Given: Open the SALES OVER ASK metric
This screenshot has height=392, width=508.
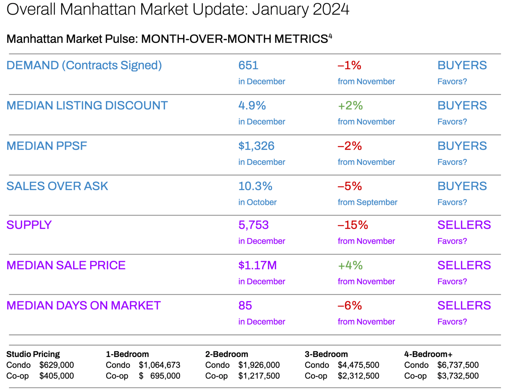Looking at the screenshot, I should [57, 186].
